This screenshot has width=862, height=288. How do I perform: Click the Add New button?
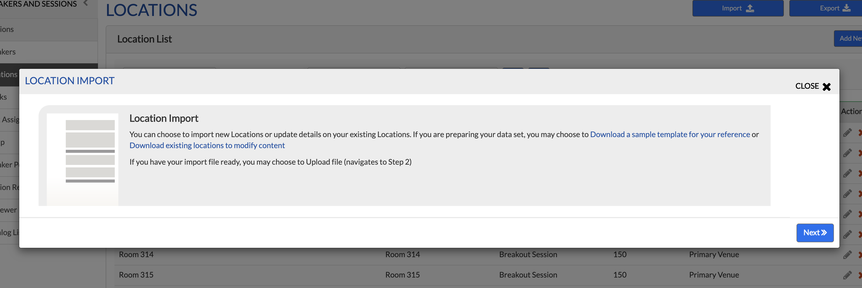tap(848, 39)
